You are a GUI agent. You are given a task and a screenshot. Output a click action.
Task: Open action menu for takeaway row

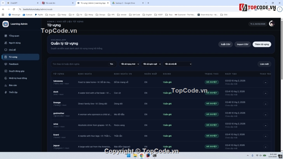click(265, 82)
